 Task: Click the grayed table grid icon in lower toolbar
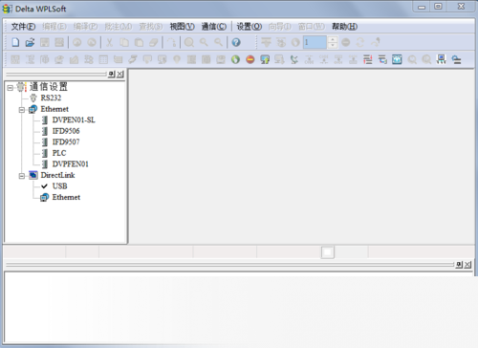point(103,59)
